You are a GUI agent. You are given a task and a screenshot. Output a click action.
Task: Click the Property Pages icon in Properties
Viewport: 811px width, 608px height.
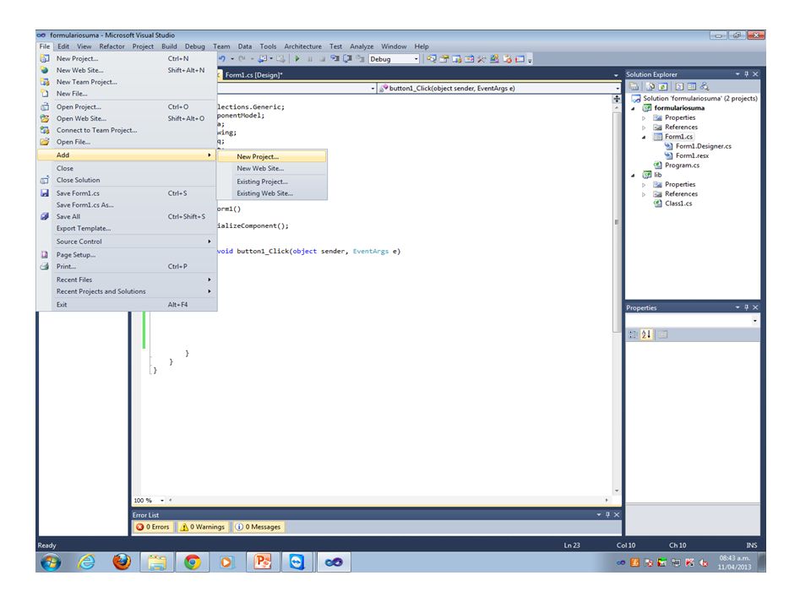tap(662, 334)
